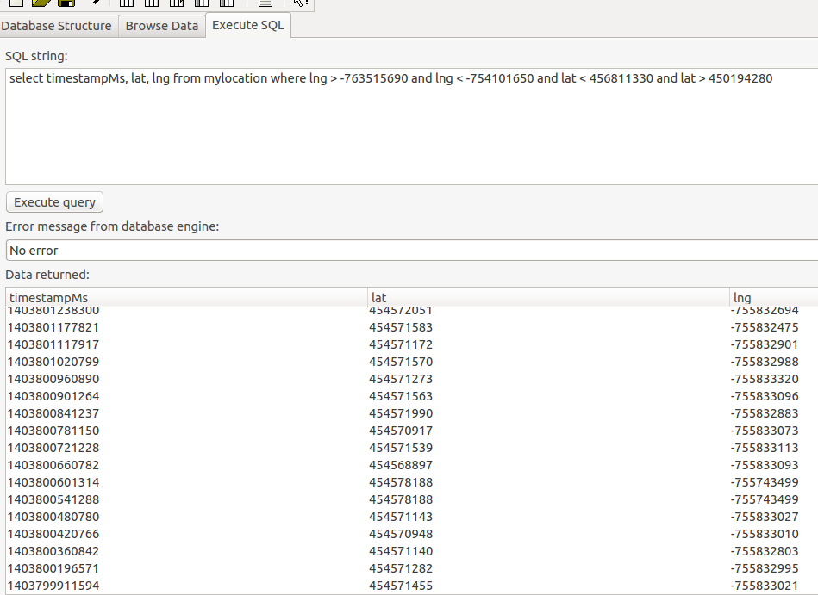
Task: Click the floppy disk save changes icon
Action: pos(66,3)
